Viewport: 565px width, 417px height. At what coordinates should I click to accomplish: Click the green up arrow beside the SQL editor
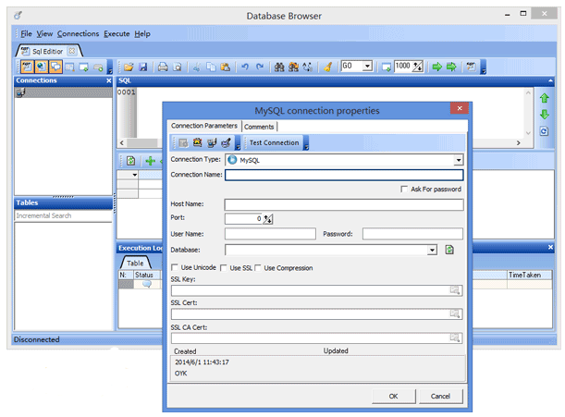(545, 97)
